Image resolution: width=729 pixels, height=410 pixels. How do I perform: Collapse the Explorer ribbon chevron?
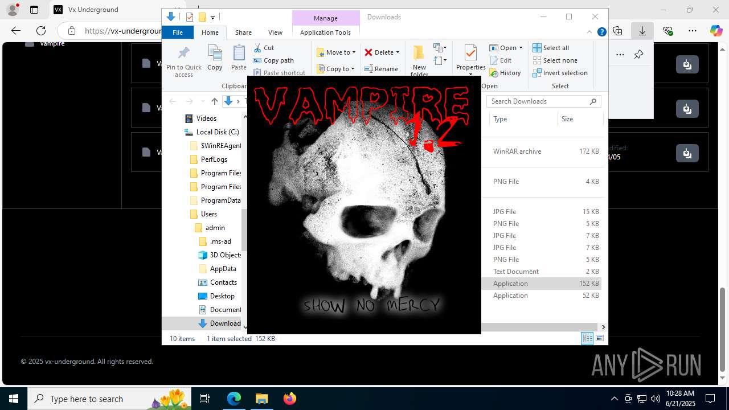click(x=589, y=32)
